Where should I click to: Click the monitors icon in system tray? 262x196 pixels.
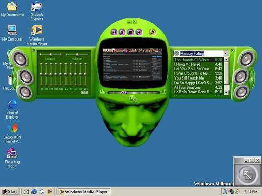[x=231, y=192]
